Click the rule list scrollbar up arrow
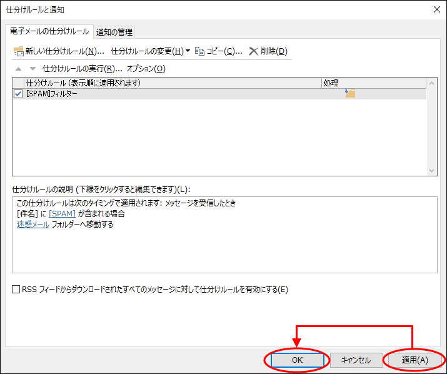Viewport: 447px width, 374px height. pyautogui.click(x=431, y=83)
